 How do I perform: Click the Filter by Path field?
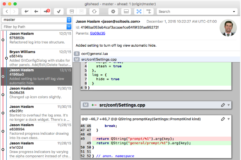36,26
